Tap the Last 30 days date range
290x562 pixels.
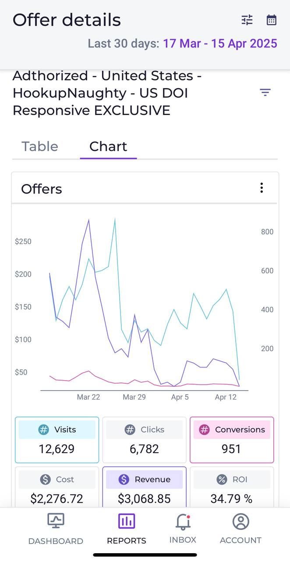click(x=182, y=43)
